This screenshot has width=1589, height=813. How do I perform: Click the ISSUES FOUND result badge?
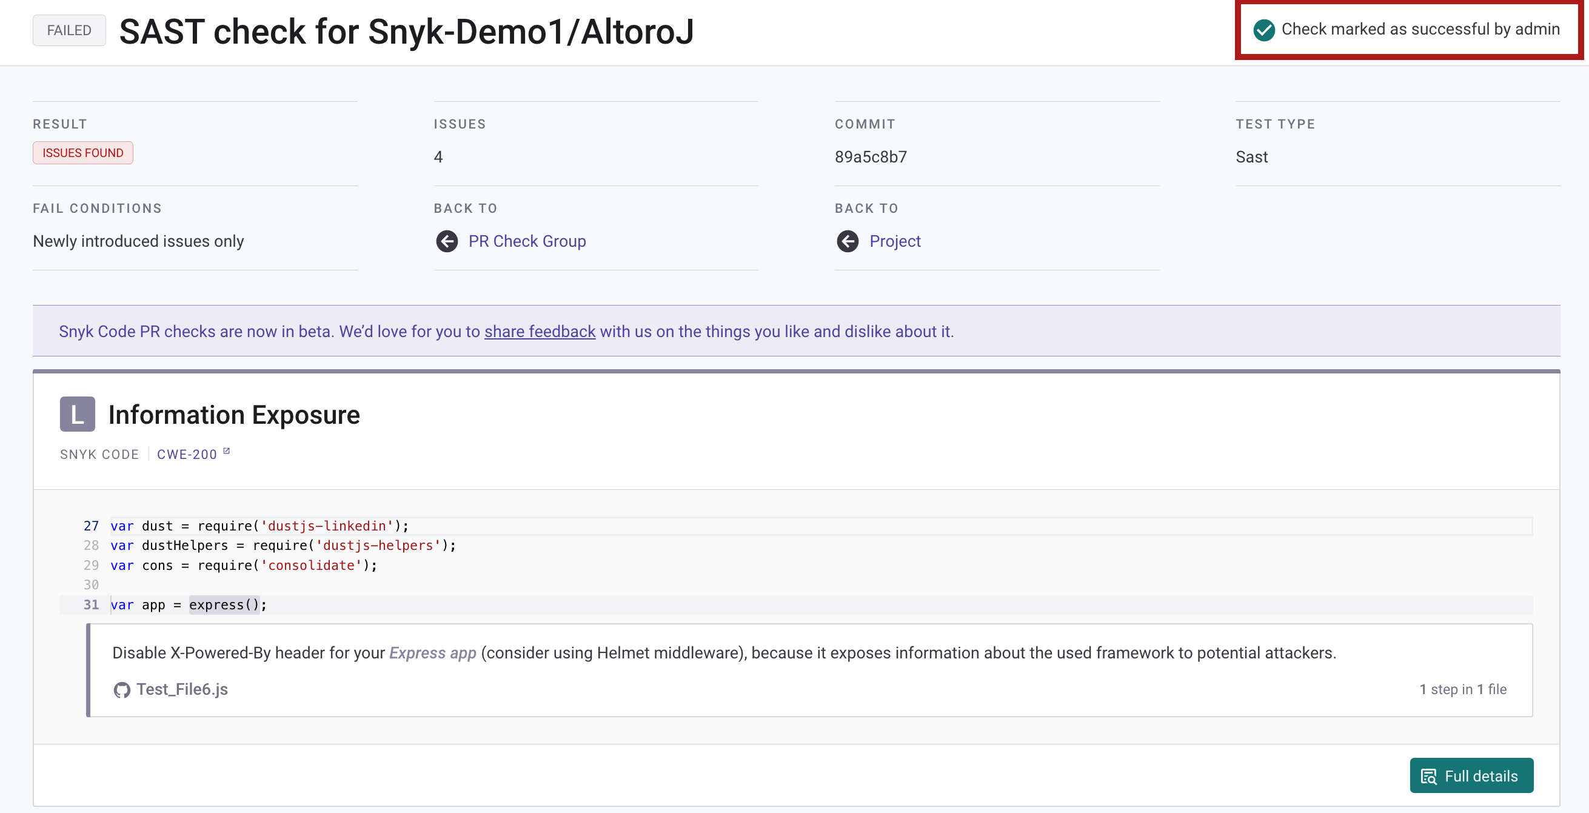[x=82, y=153]
